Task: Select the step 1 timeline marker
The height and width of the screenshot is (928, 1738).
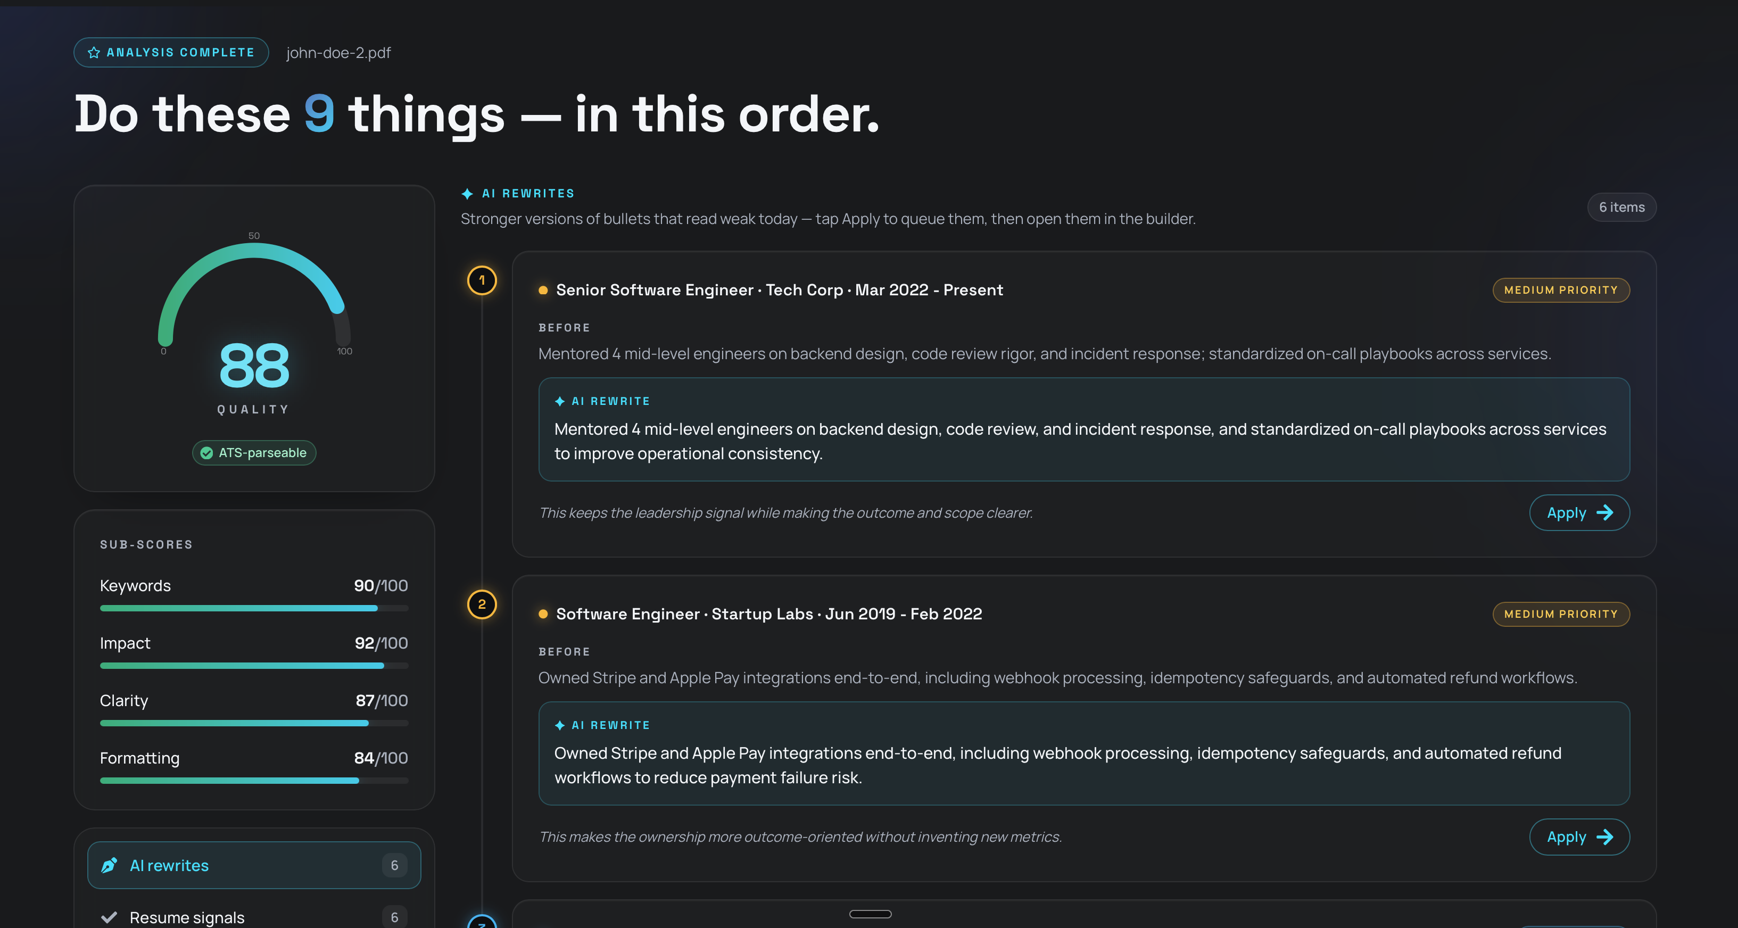Action: click(482, 280)
